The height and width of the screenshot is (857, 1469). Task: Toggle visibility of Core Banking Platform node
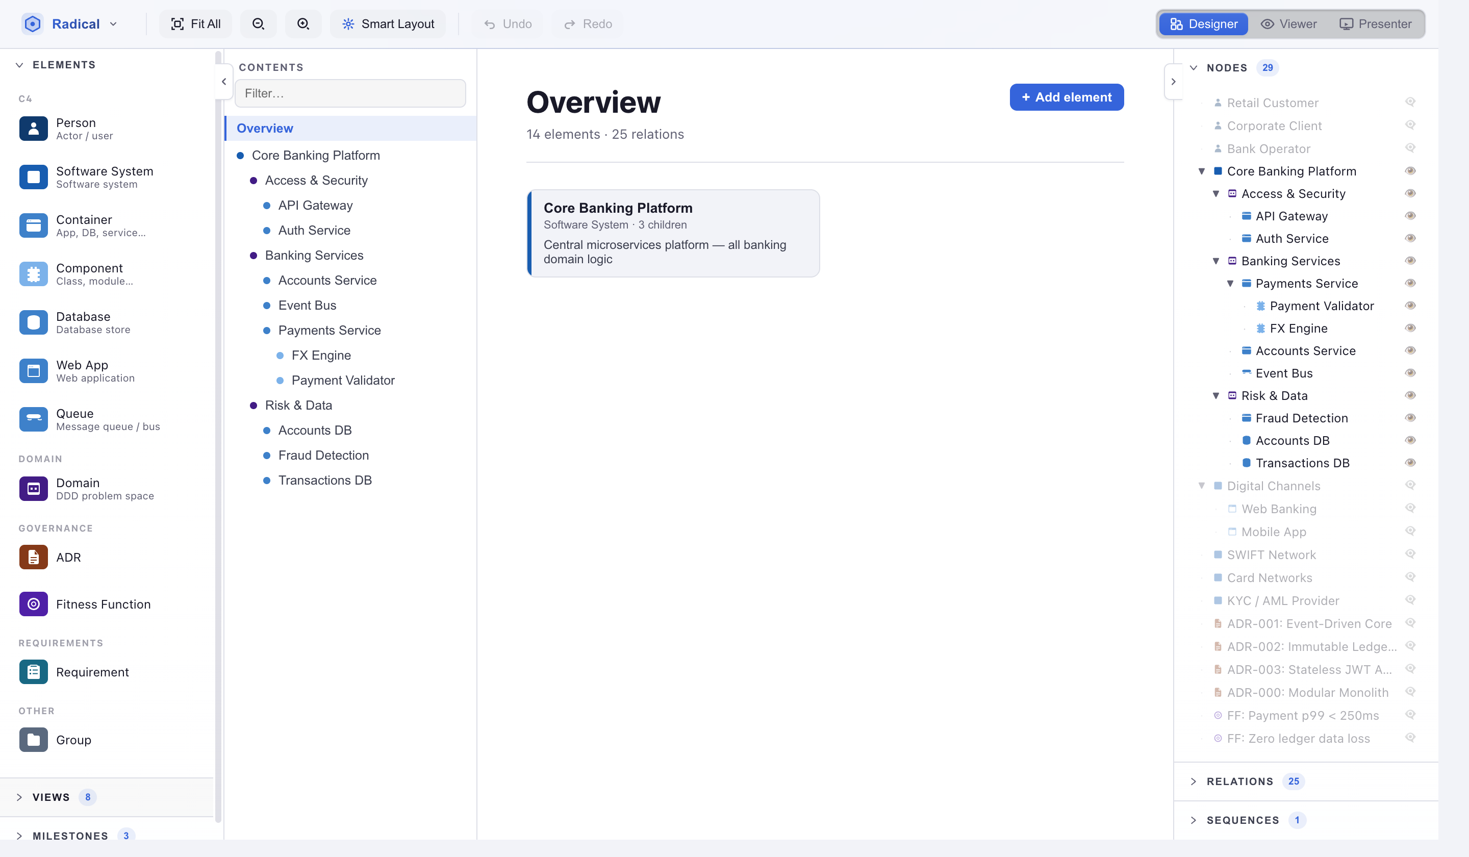coord(1410,171)
